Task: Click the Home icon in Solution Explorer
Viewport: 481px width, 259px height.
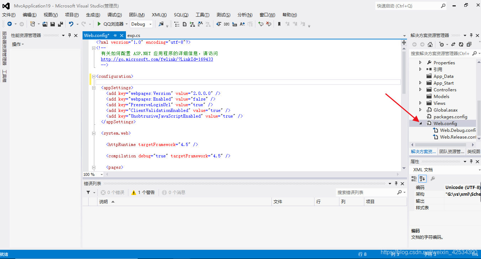Action: click(430, 44)
